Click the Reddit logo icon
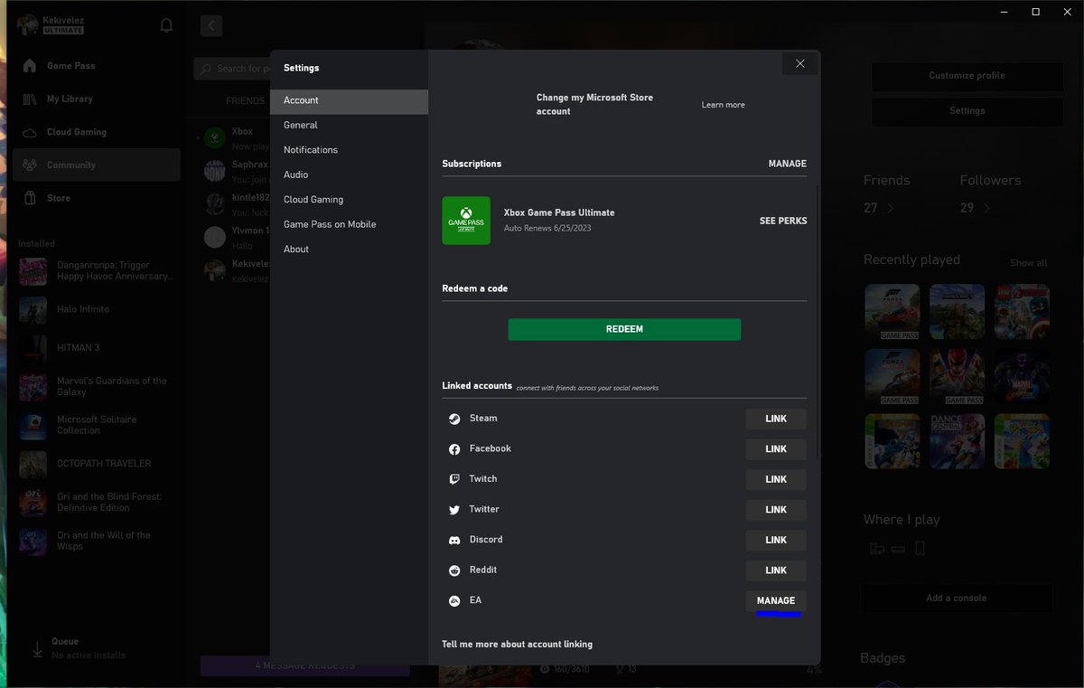This screenshot has width=1084, height=688. [x=454, y=570]
